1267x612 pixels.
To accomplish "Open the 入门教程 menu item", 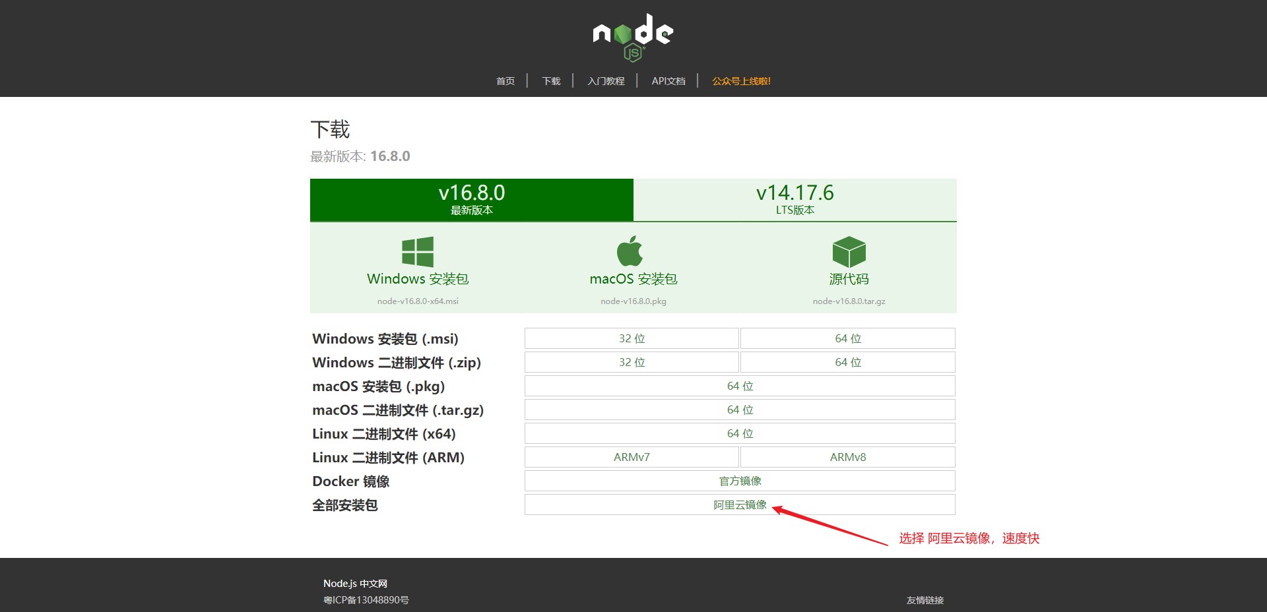I will click(x=606, y=80).
